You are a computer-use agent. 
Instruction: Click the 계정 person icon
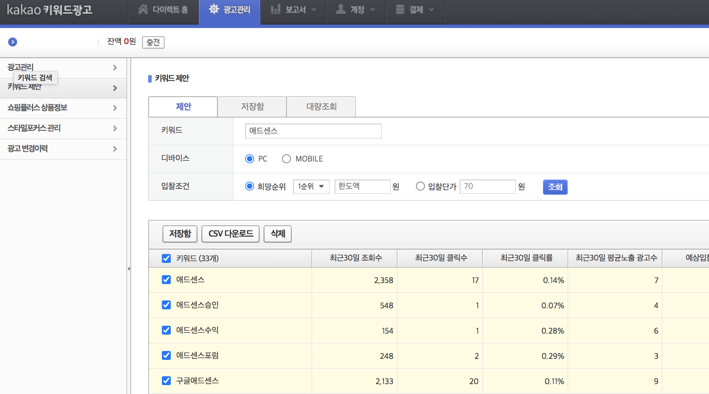click(x=340, y=9)
